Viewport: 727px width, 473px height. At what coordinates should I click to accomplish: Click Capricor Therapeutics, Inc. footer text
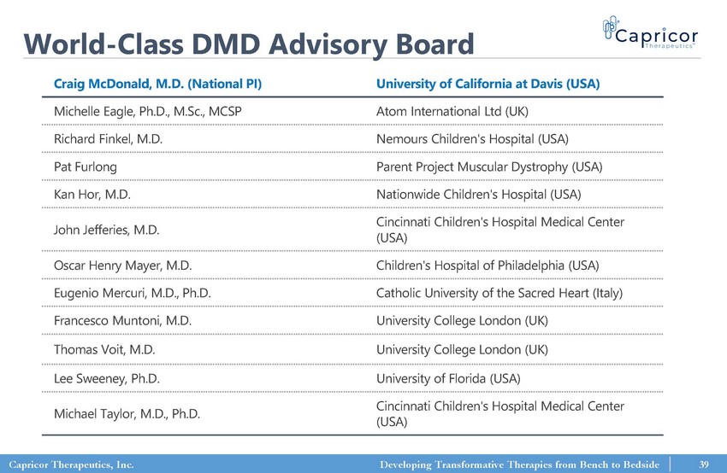click(71, 464)
